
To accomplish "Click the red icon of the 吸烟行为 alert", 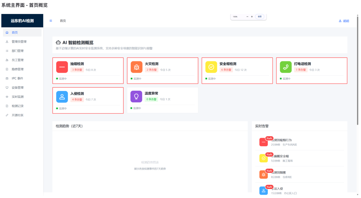I will pos(263,142).
